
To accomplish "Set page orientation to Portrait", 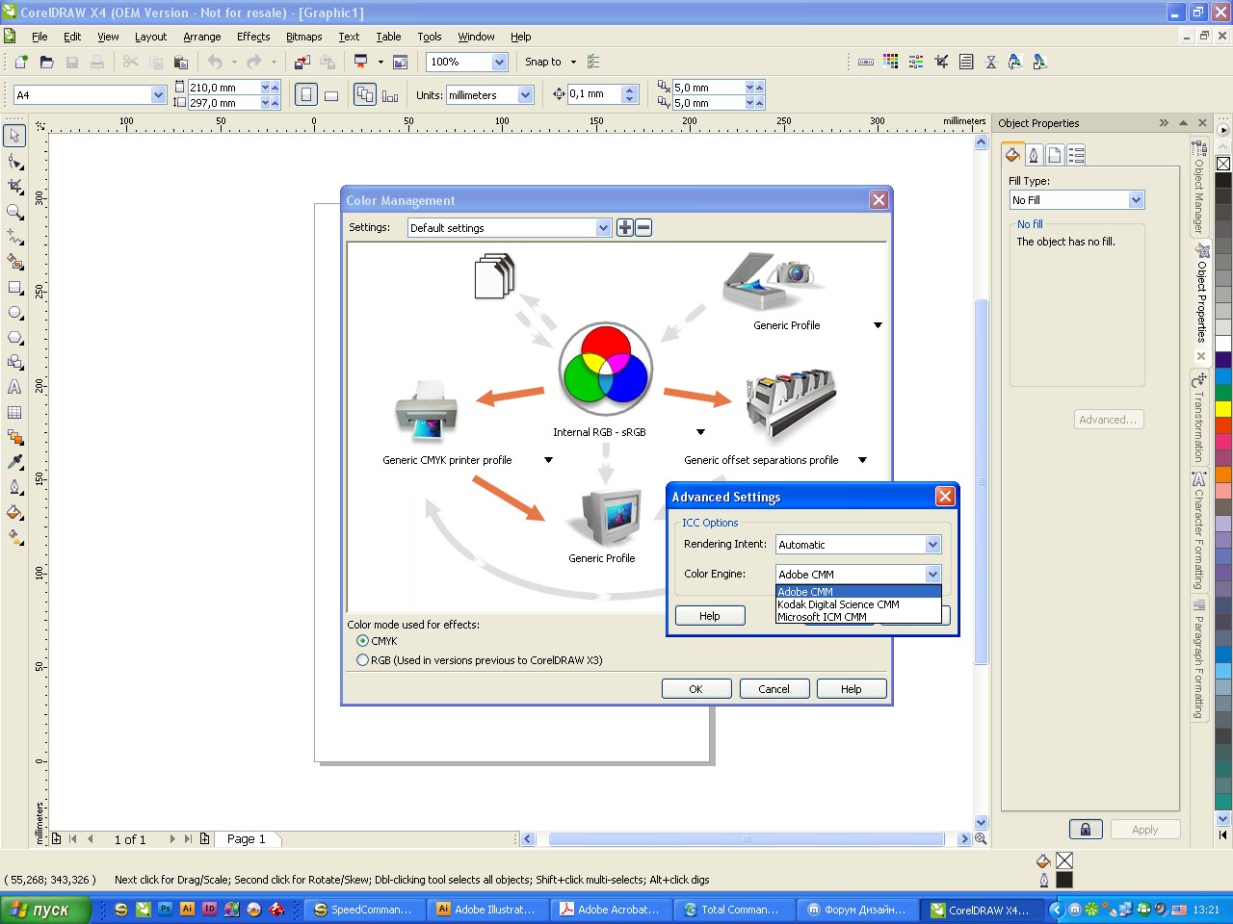I will (306, 94).
